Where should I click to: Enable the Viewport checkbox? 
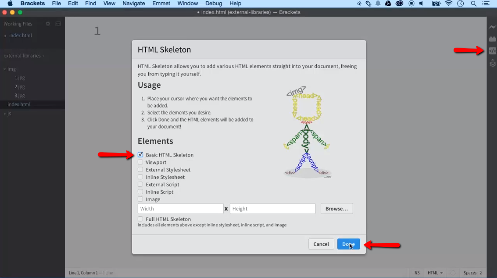(140, 162)
